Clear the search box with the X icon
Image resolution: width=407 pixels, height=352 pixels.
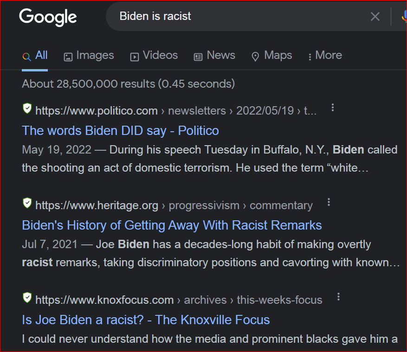pyautogui.click(x=375, y=17)
